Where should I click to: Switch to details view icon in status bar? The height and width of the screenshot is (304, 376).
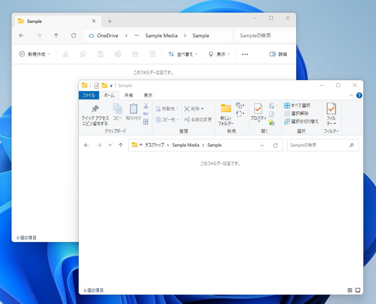coord(350,290)
